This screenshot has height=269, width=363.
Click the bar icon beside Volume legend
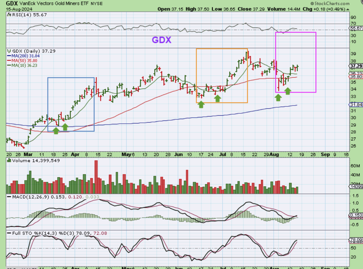point(9,160)
